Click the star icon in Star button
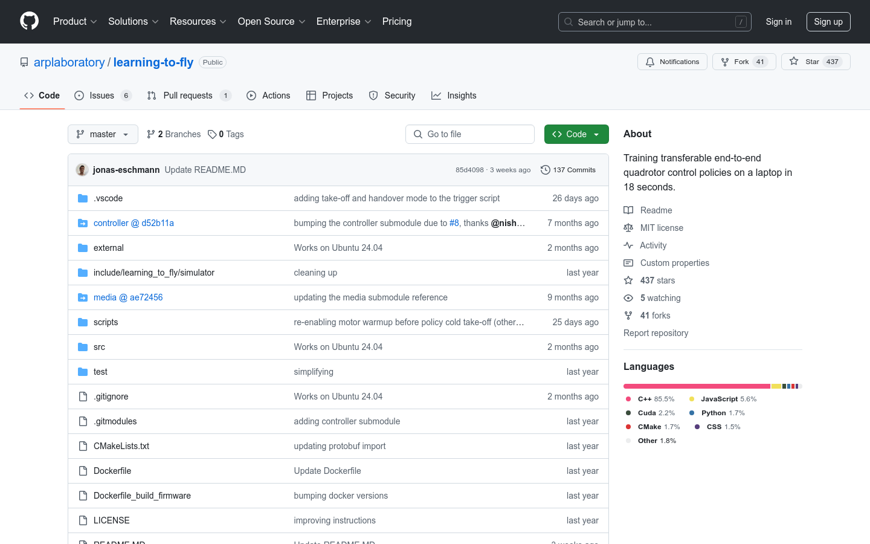The image size is (870, 544). (x=794, y=62)
